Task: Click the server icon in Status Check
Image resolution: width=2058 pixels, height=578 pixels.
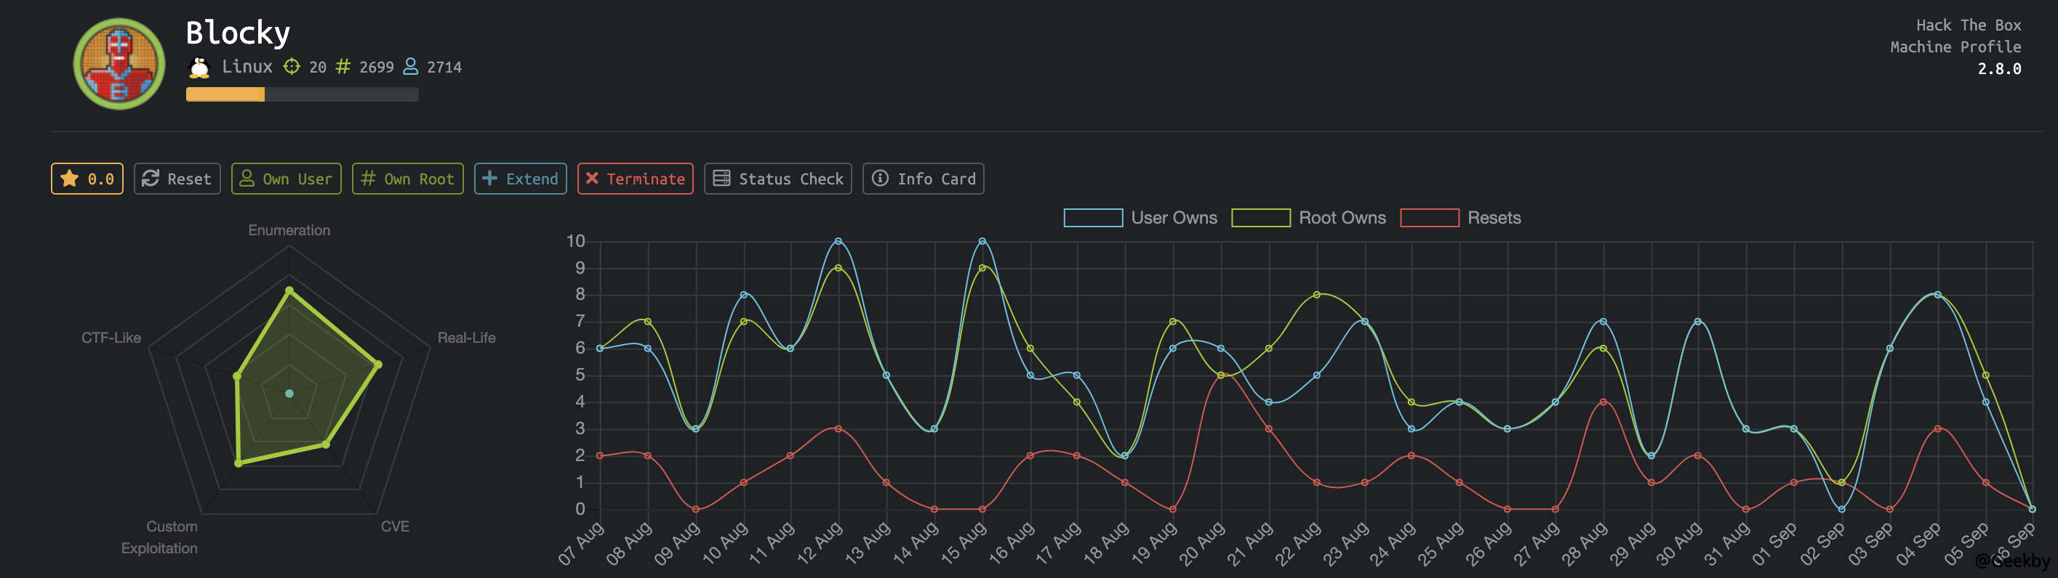Action: (x=721, y=178)
